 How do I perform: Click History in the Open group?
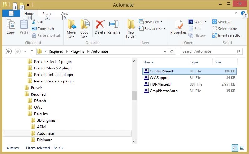click(197, 35)
